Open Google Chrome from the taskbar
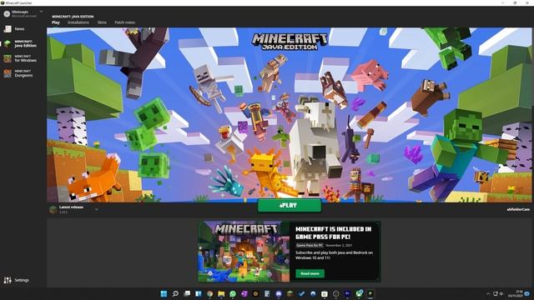Image resolution: width=534 pixels, height=300 pixels. [x=209, y=293]
